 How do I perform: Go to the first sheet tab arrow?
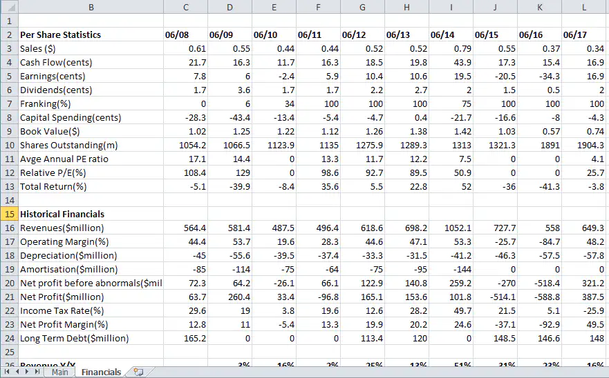(7, 372)
